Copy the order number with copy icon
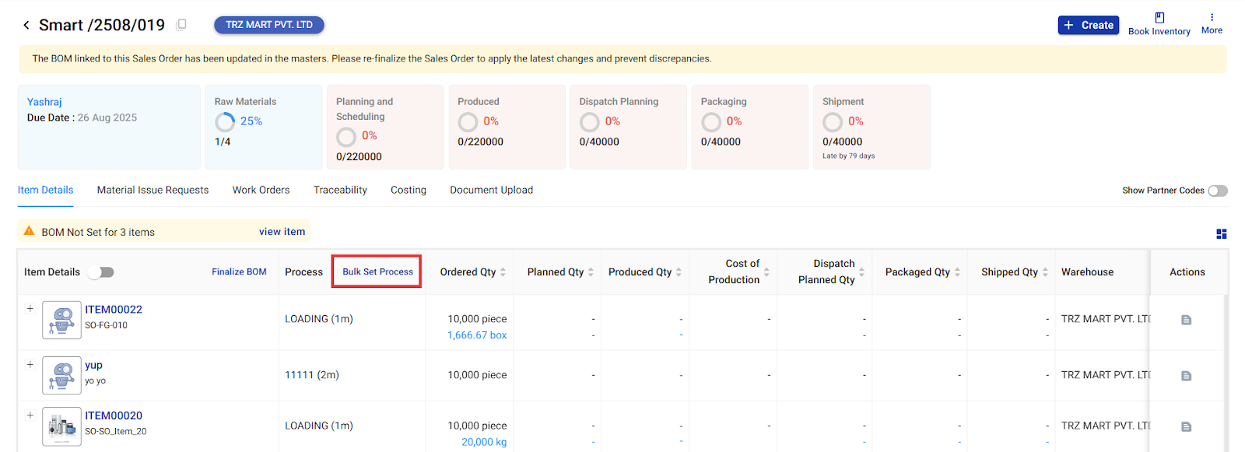Image resolution: width=1245 pixels, height=452 pixels. point(181,25)
